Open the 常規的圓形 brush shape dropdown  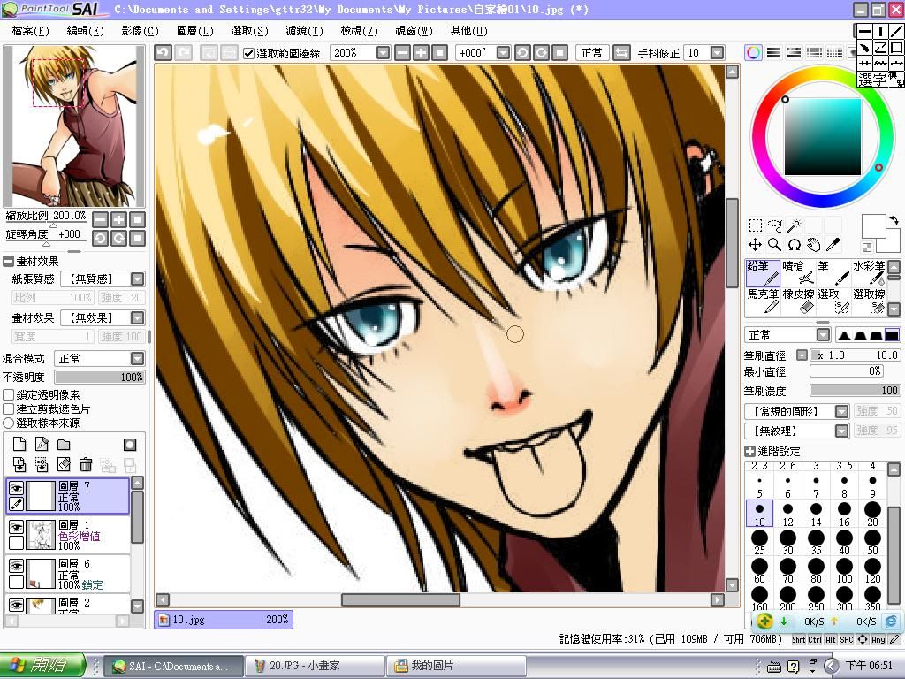click(842, 411)
